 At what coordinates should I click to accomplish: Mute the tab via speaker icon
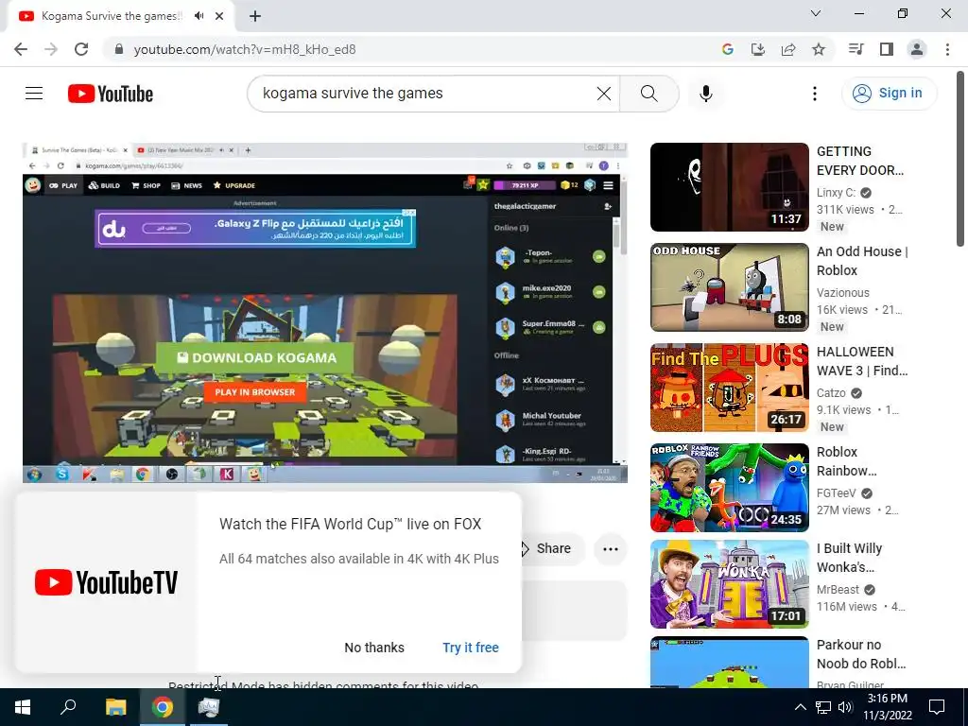pos(199,16)
